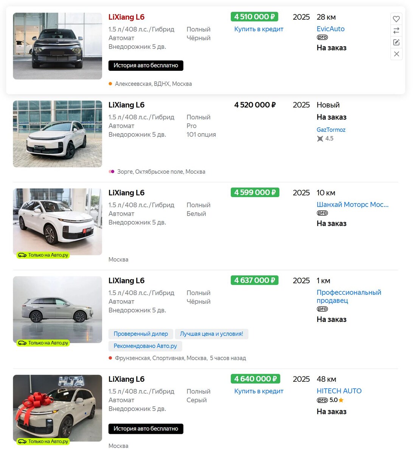415x454 pixels.
Task: Open the HITECH AUTO seller page
Action: (x=339, y=391)
